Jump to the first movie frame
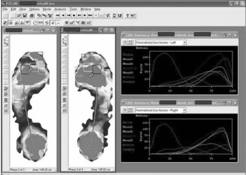246x175 pixels. point(68,15)
